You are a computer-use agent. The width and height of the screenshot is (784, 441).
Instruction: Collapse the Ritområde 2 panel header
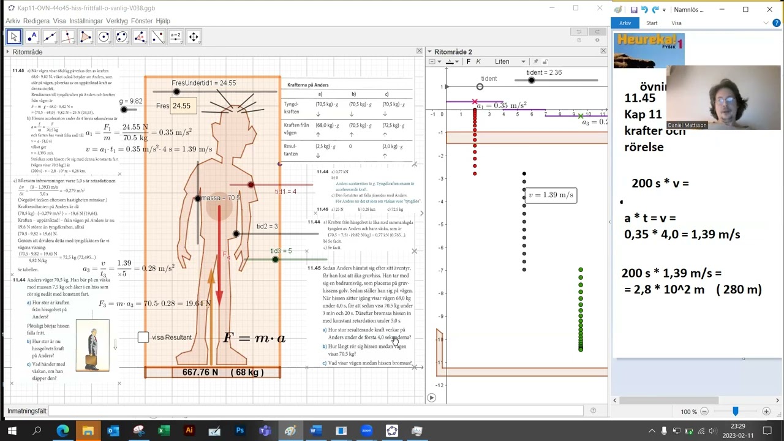429,52
